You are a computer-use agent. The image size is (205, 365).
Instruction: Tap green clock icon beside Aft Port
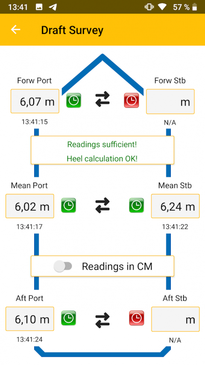coord(69,318)
